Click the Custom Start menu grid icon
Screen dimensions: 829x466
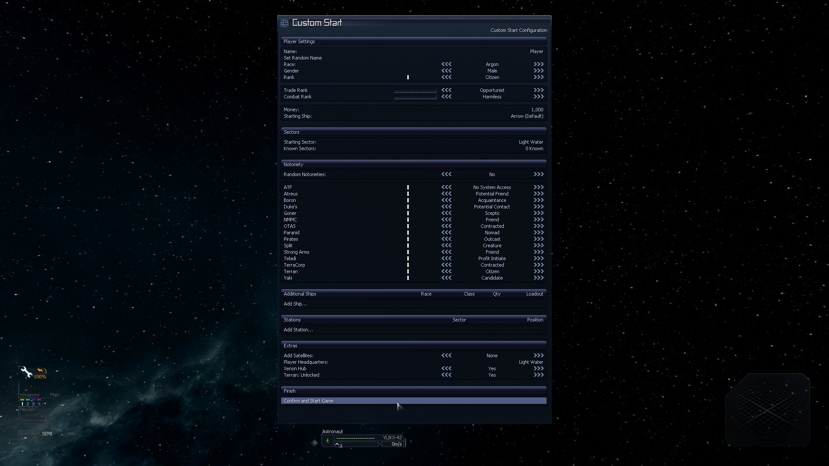pyautogui.click(x=284, y=22)
